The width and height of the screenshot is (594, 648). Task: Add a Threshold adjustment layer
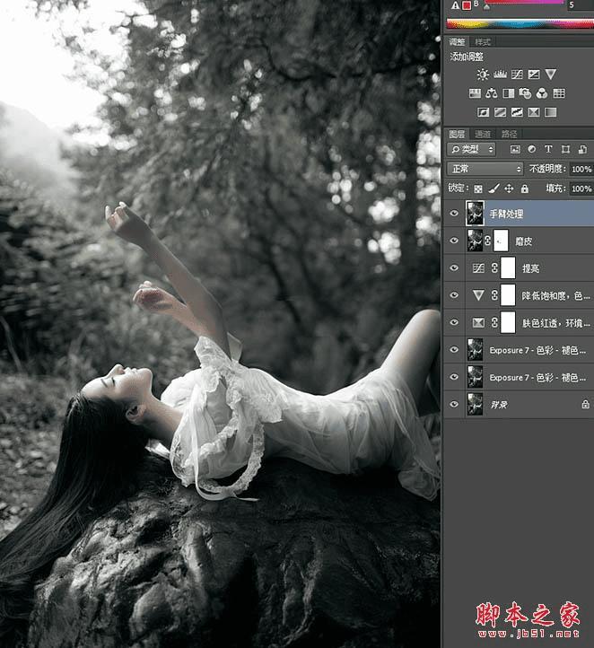(x=517, y=112)
